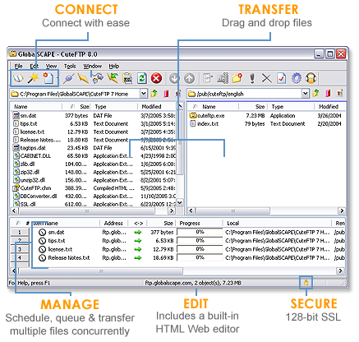Click the red bookmark icon beside local path
The width and height of the screenshot is (359, 342).
pyautogui.click(x=166, y=94)
